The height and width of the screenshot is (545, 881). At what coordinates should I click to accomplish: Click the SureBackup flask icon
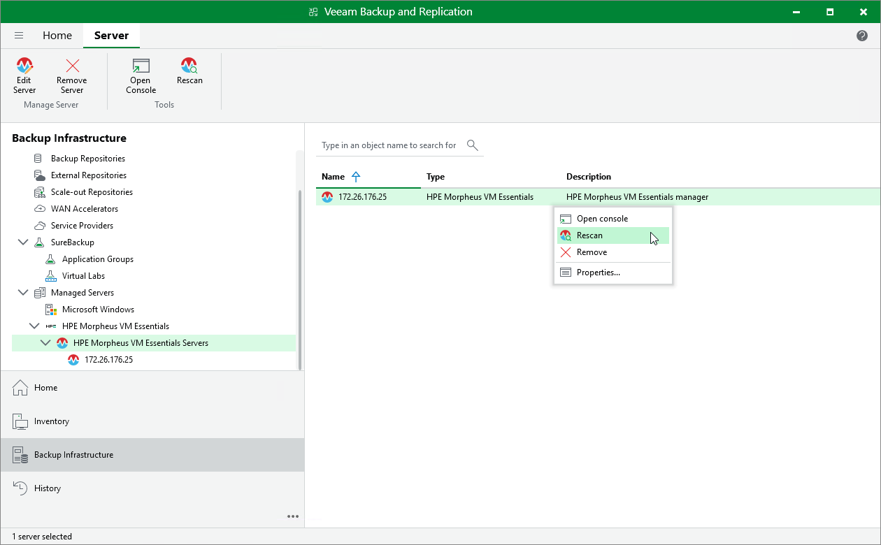(39, 242)
